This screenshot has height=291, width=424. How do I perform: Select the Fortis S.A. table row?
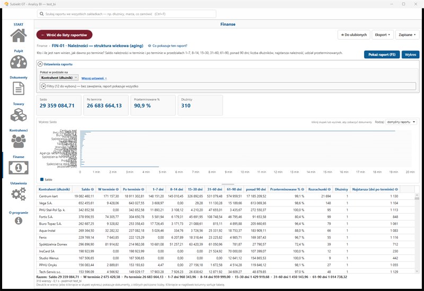pyautogui.click(x=226, y=217)
